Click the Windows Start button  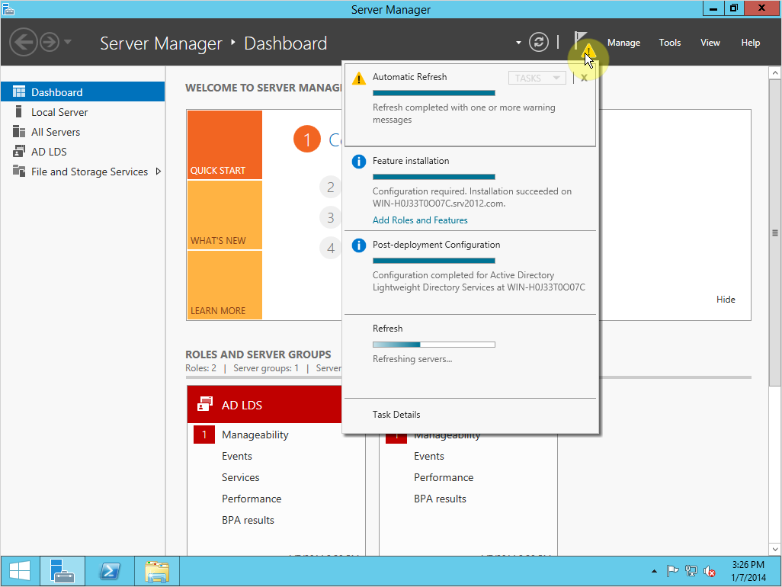[20, 571]
